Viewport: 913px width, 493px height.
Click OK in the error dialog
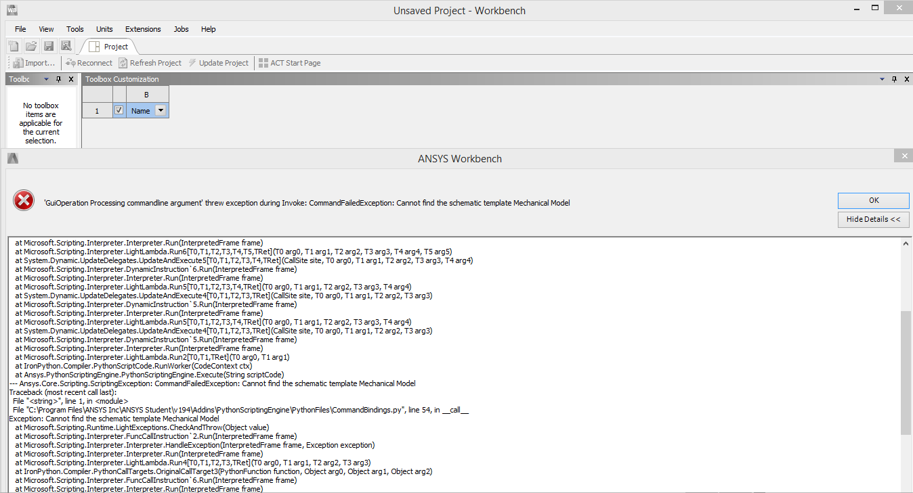coord(874,200)
